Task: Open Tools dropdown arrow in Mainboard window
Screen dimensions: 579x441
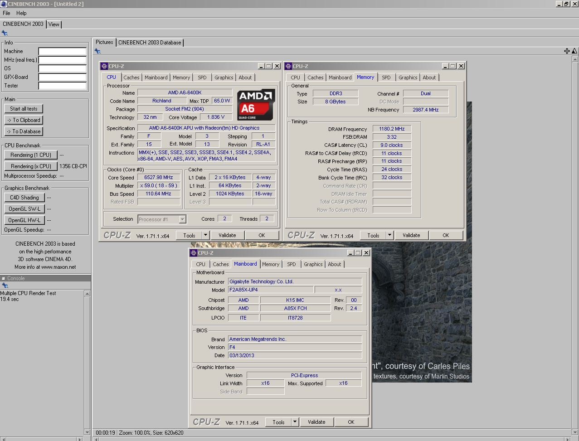Action: point(295,422)
